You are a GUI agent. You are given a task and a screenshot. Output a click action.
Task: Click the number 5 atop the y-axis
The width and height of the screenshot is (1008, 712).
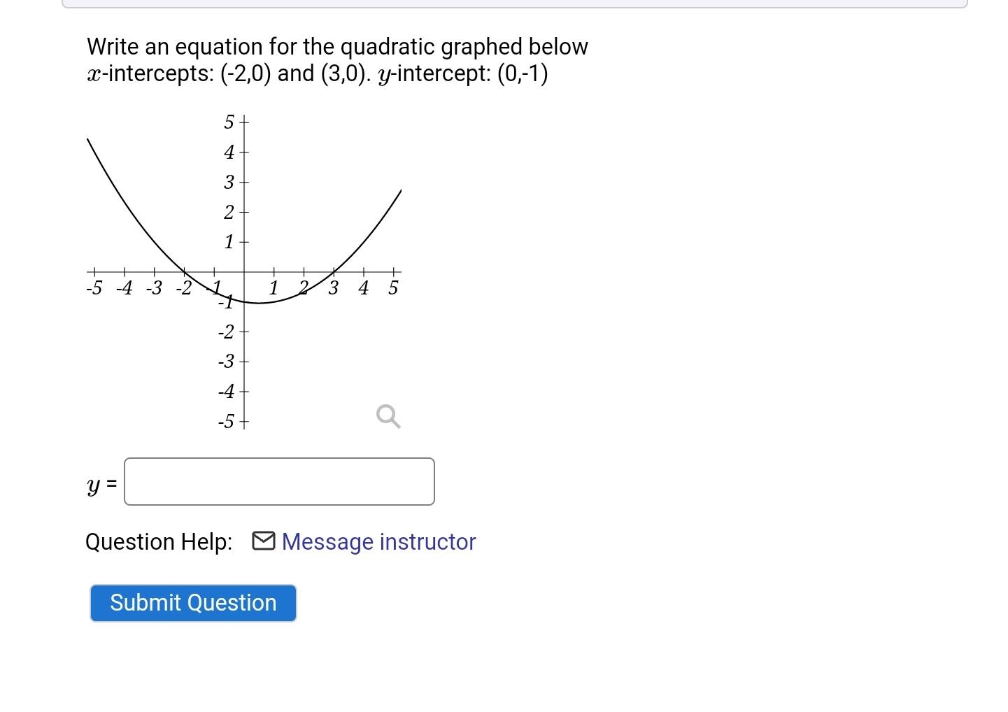227,120
